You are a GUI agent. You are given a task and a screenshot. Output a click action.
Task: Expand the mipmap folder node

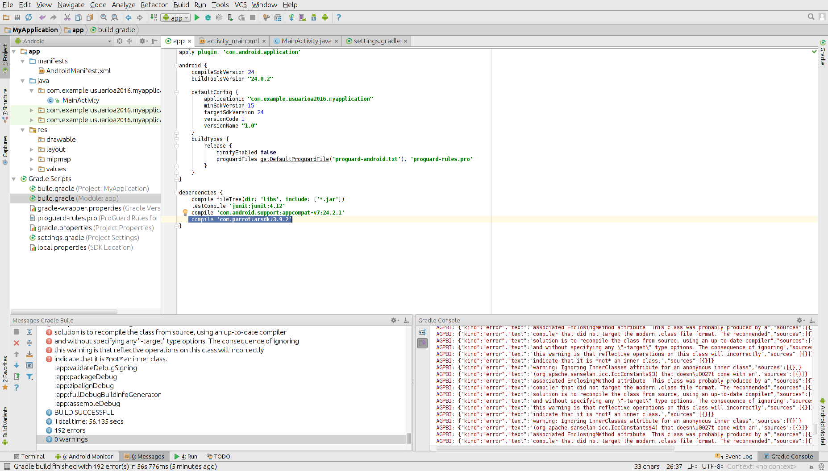[x=32, y=159]
